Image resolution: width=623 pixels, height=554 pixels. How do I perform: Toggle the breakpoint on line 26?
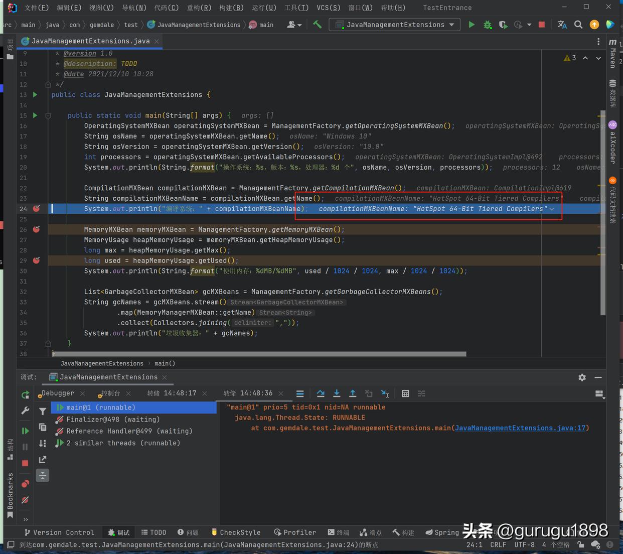[36, 229]
